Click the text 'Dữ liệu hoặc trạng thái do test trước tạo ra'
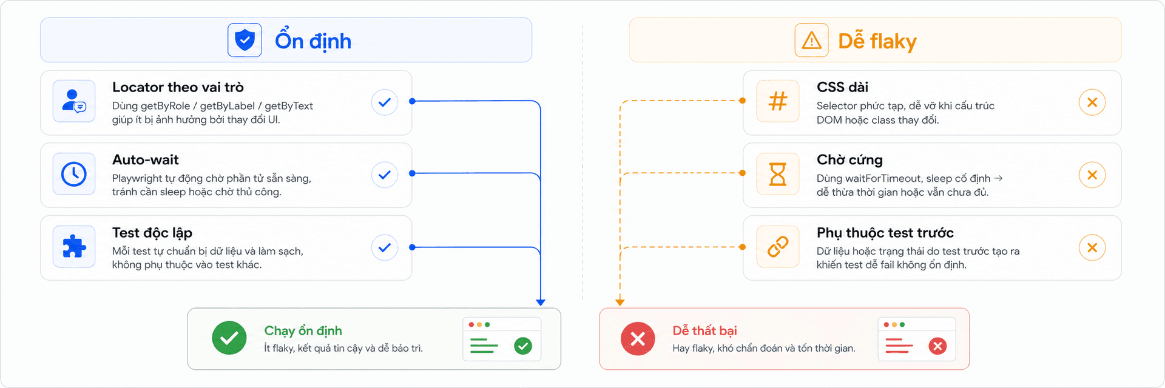The image size is (1165, 388). [918, 251]
